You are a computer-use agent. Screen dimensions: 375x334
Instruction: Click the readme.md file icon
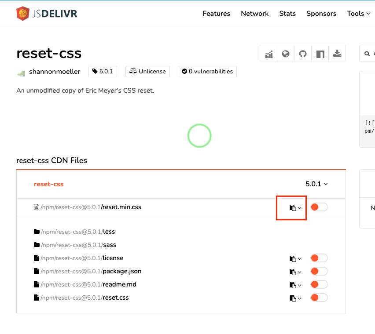tap(37, 284)
